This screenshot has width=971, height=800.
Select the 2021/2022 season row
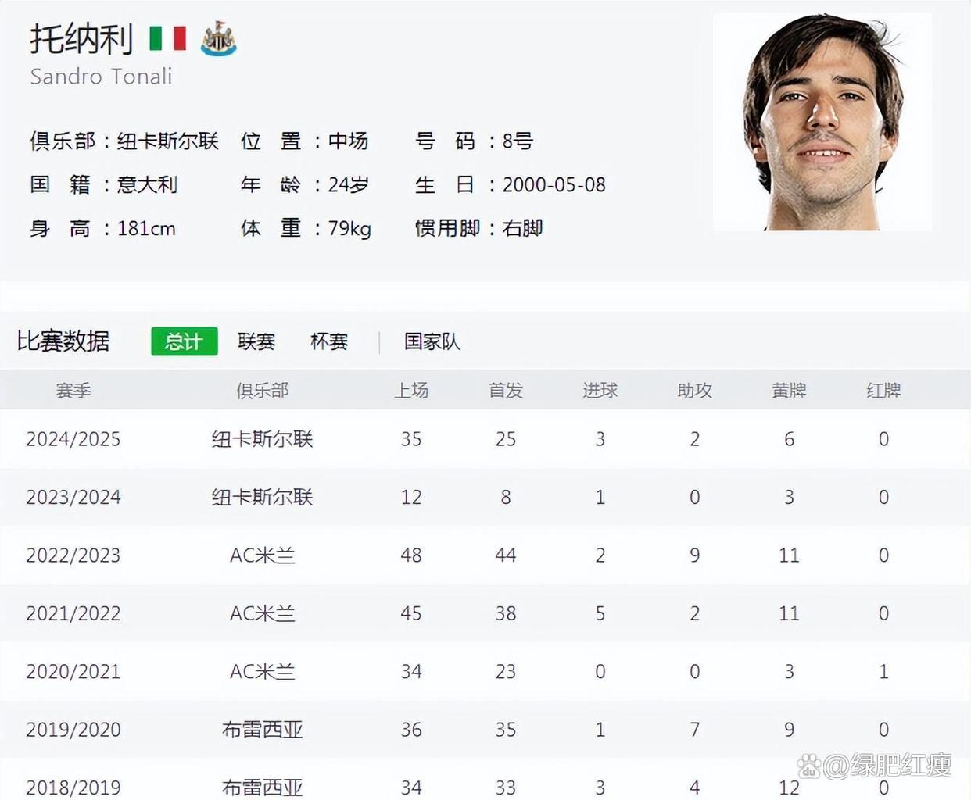click(x=485, y=613)
